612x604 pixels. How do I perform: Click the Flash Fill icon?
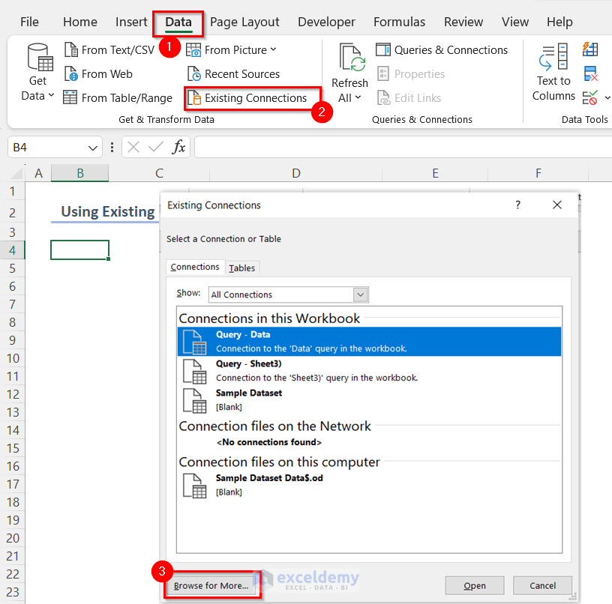pyautogui.click(x=589, y=48)
